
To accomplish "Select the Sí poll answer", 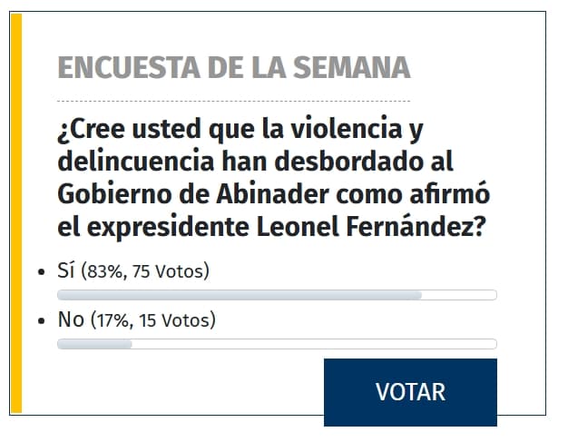I will coord(66,270).
